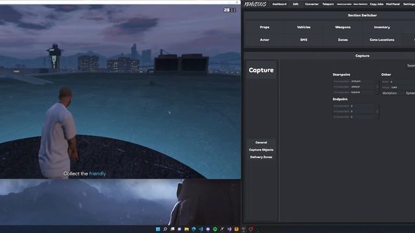The height and width of the screenshot is (233, 415).
Task: Open the Windows Start menu
Action: [158, 229]
